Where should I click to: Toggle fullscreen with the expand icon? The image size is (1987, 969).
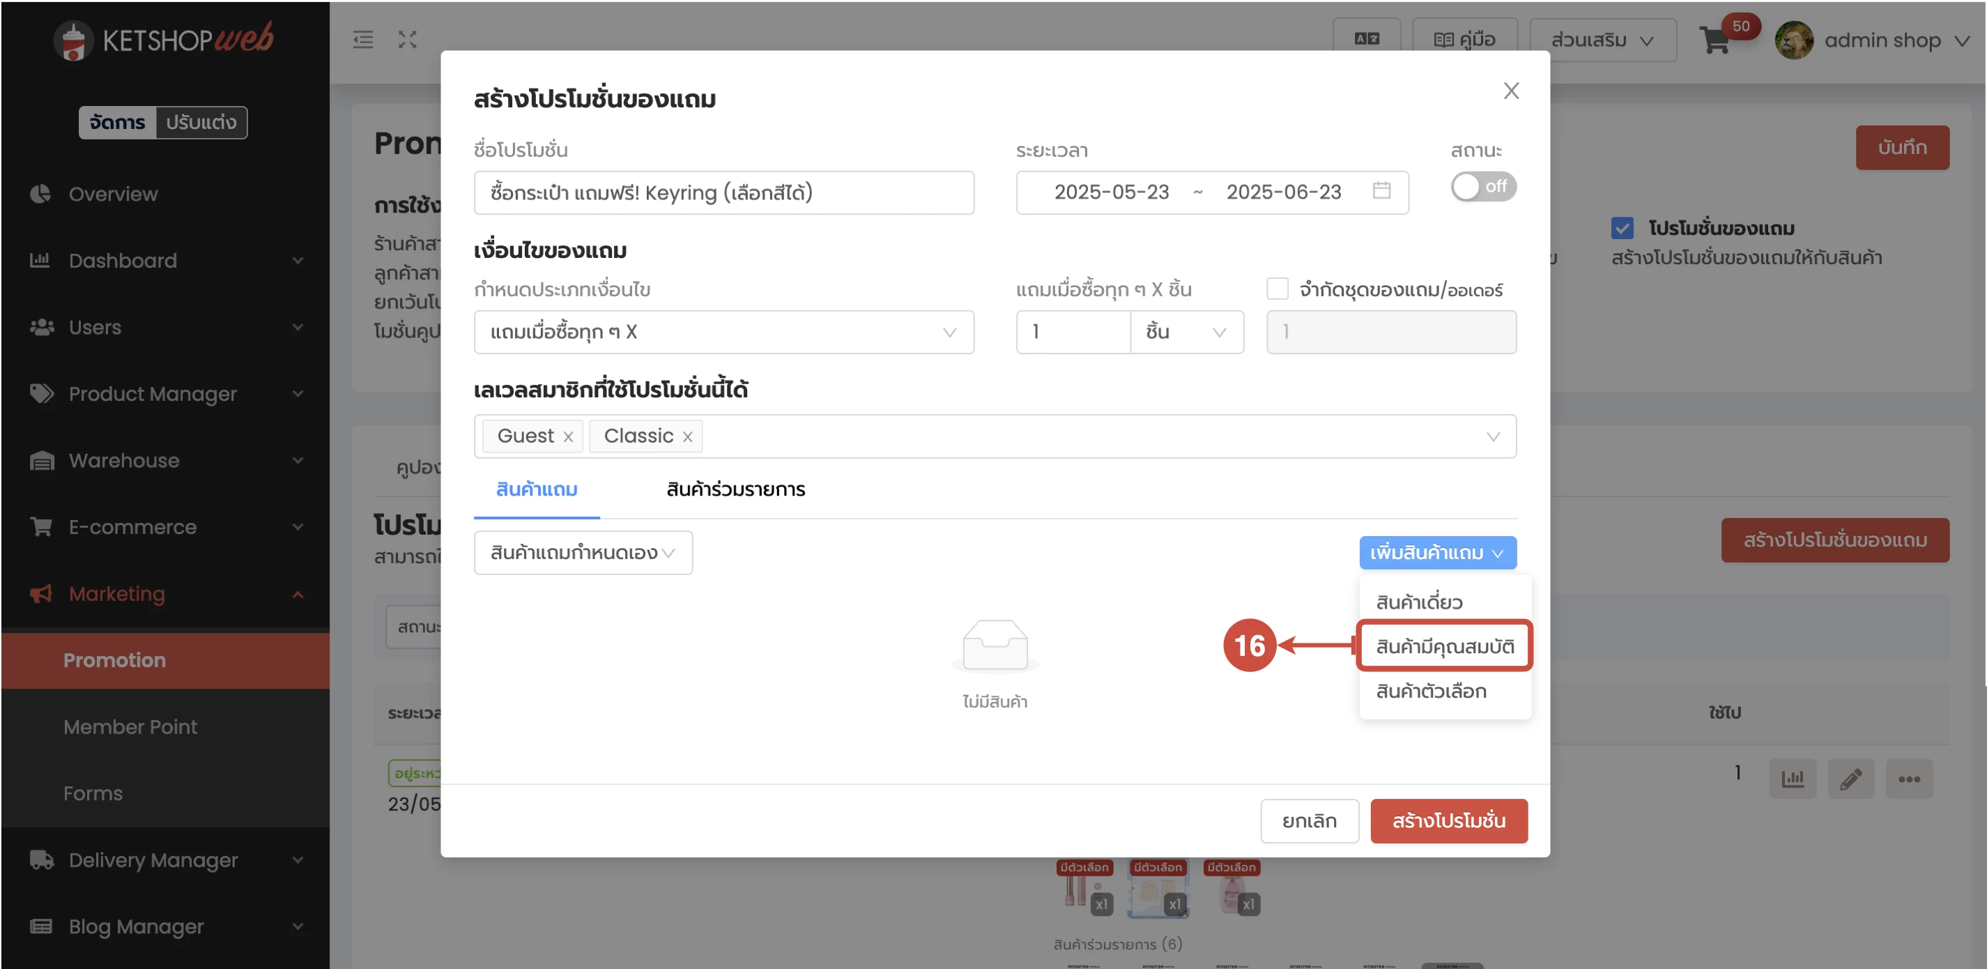pyautogui.click(x=408, y=39)
